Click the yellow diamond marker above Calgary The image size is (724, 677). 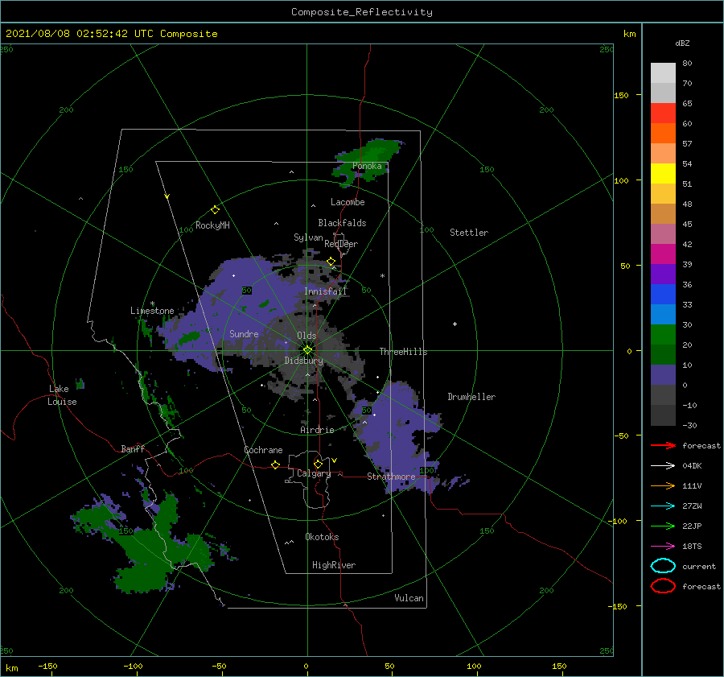click(x=318, y=464)
